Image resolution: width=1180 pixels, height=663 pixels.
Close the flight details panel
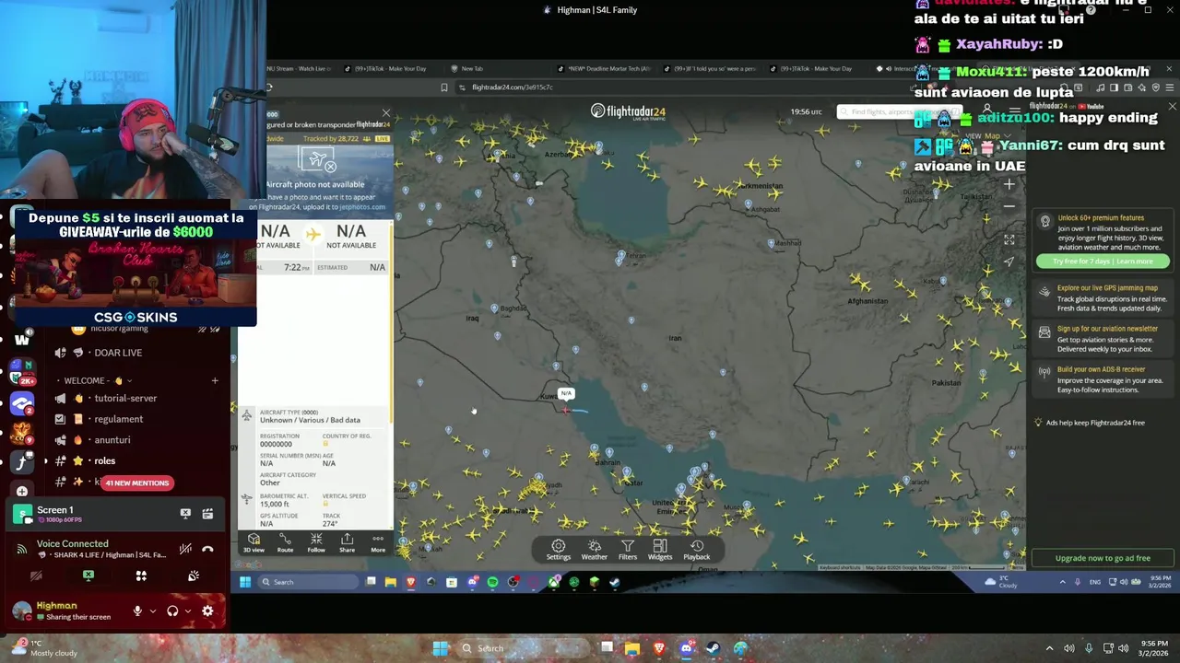pyautogui.click(x=385, y=113)
